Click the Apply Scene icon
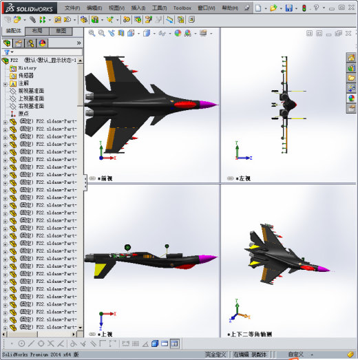Image resolution: width=358 pixels, height=360 pixels. coord(188,33)
